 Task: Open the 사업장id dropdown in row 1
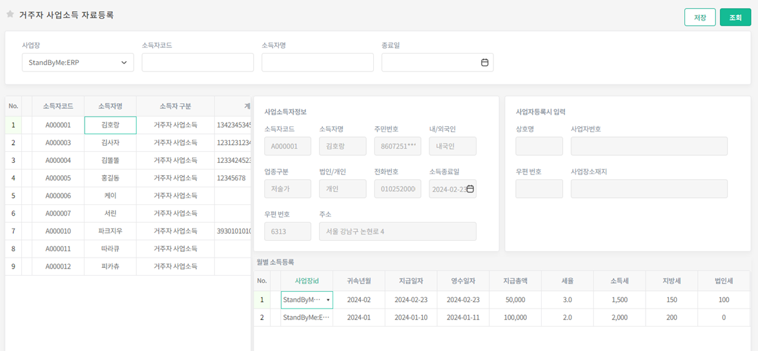pos(328,300)
